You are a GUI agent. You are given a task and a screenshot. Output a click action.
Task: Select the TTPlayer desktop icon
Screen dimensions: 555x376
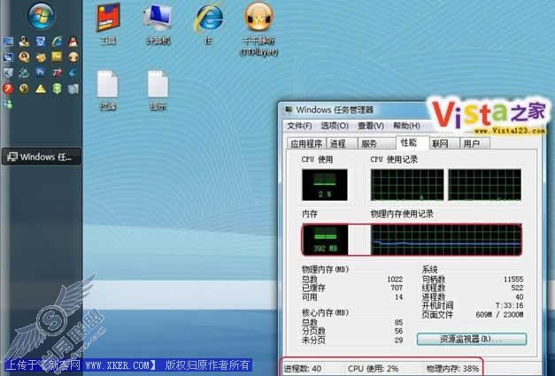click(x=259, y=30)
